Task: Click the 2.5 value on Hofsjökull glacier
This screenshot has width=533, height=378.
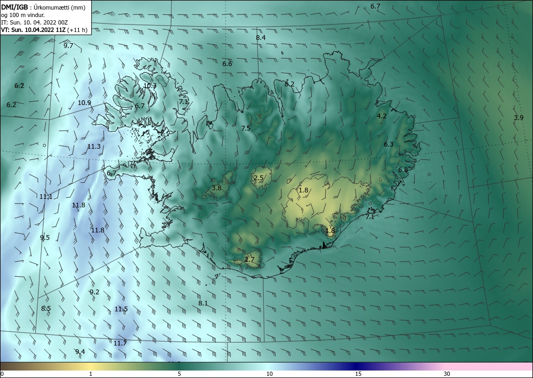Action: click(259, 178)
